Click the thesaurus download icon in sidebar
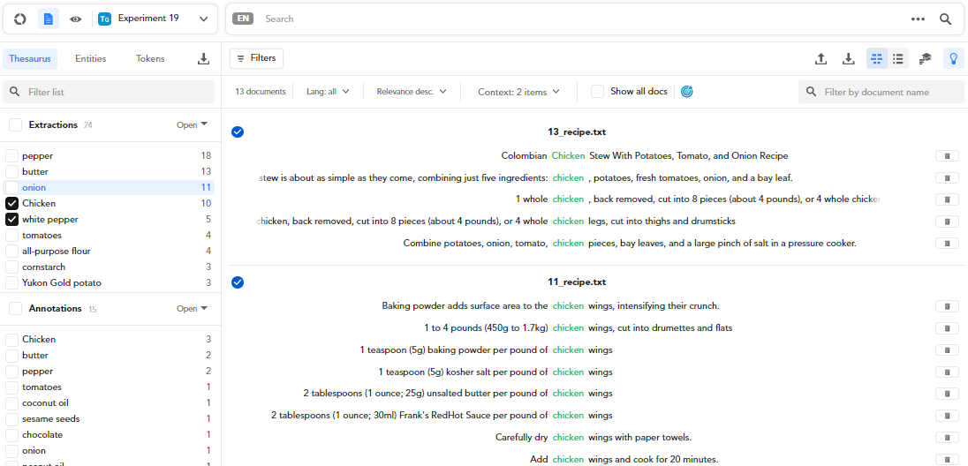968x466 pixels. click(x=203, y=59)
